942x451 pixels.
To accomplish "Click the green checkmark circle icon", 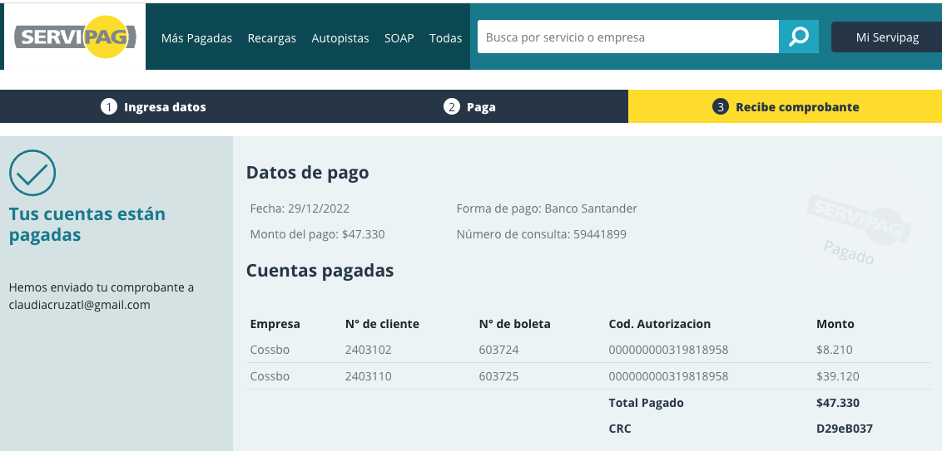I will tap(32, 173).
